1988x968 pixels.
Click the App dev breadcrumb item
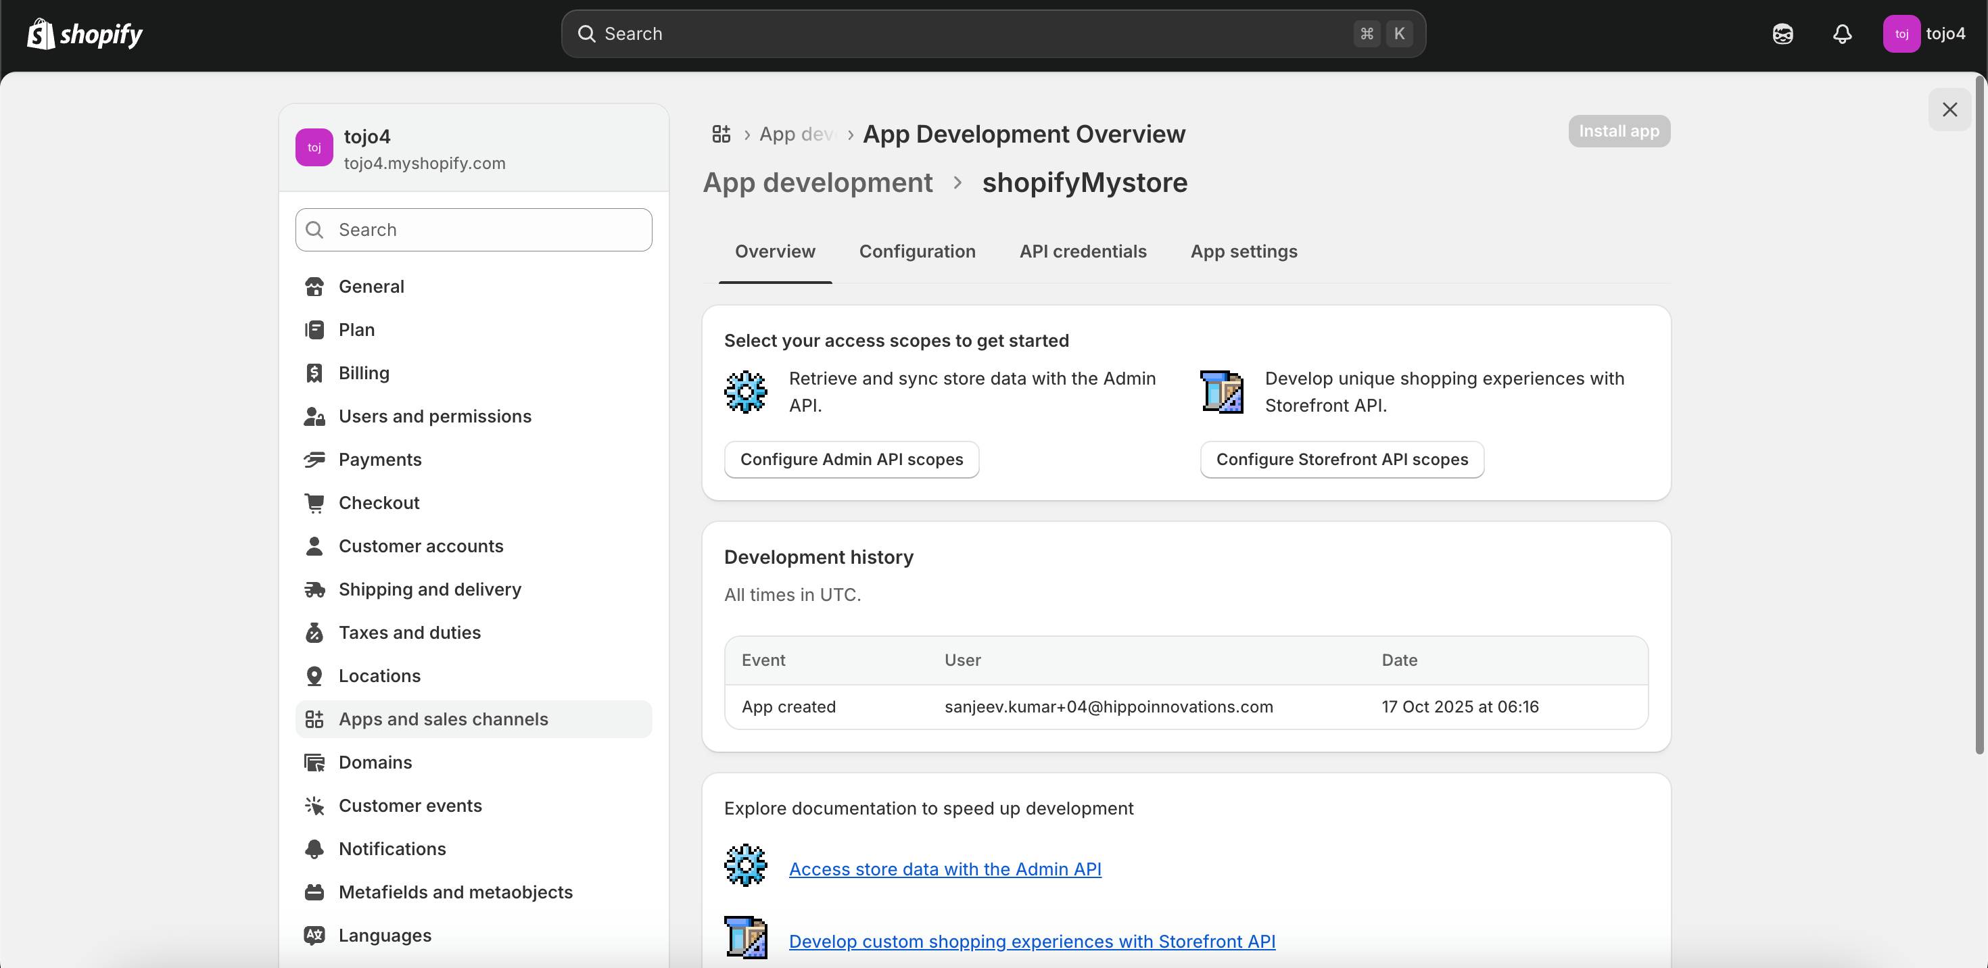click(795, 135)
